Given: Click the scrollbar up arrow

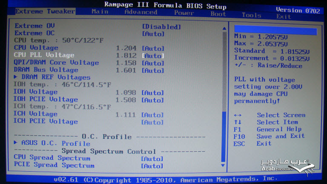Looking at the screenshot, I should [x=224, y=28].
